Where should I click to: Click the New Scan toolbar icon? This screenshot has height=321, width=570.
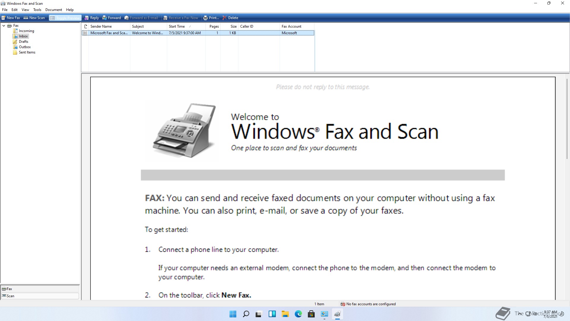point(26,18)
